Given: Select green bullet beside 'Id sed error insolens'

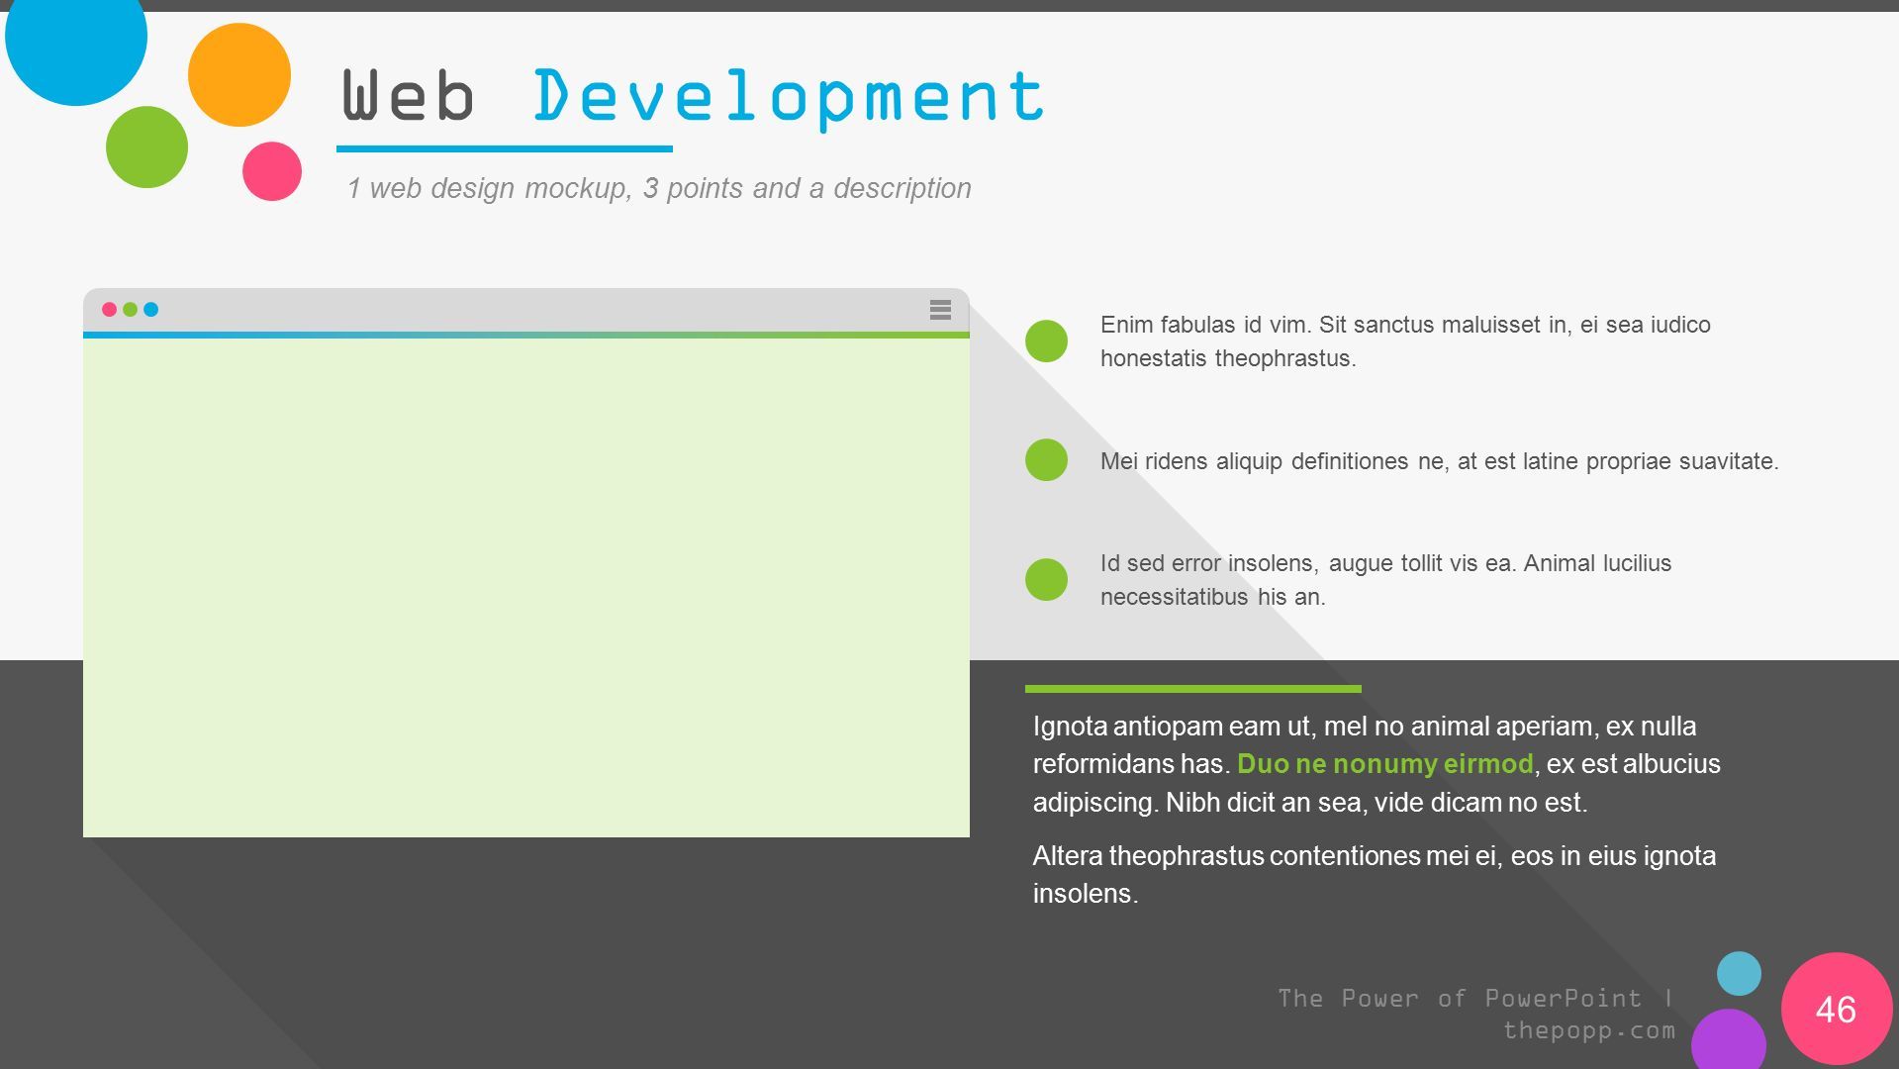Looking at the screenshot, I should tap(1046, 580).
